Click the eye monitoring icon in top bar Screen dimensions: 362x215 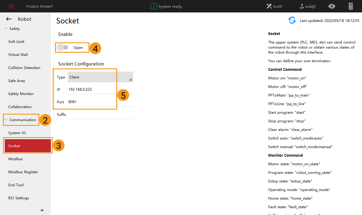point(332,6)
